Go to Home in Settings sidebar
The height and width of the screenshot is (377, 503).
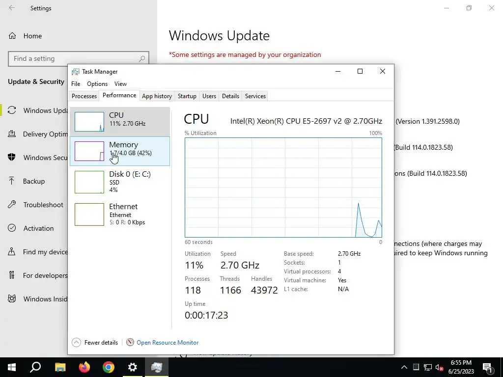coord(32,36)
